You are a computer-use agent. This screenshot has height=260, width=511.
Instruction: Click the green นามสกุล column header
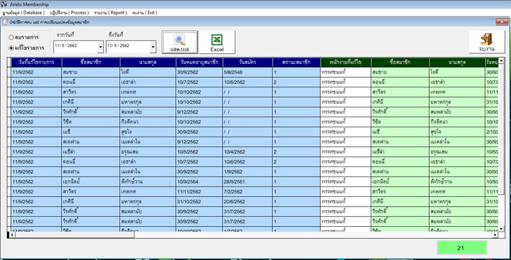[457, 62]
